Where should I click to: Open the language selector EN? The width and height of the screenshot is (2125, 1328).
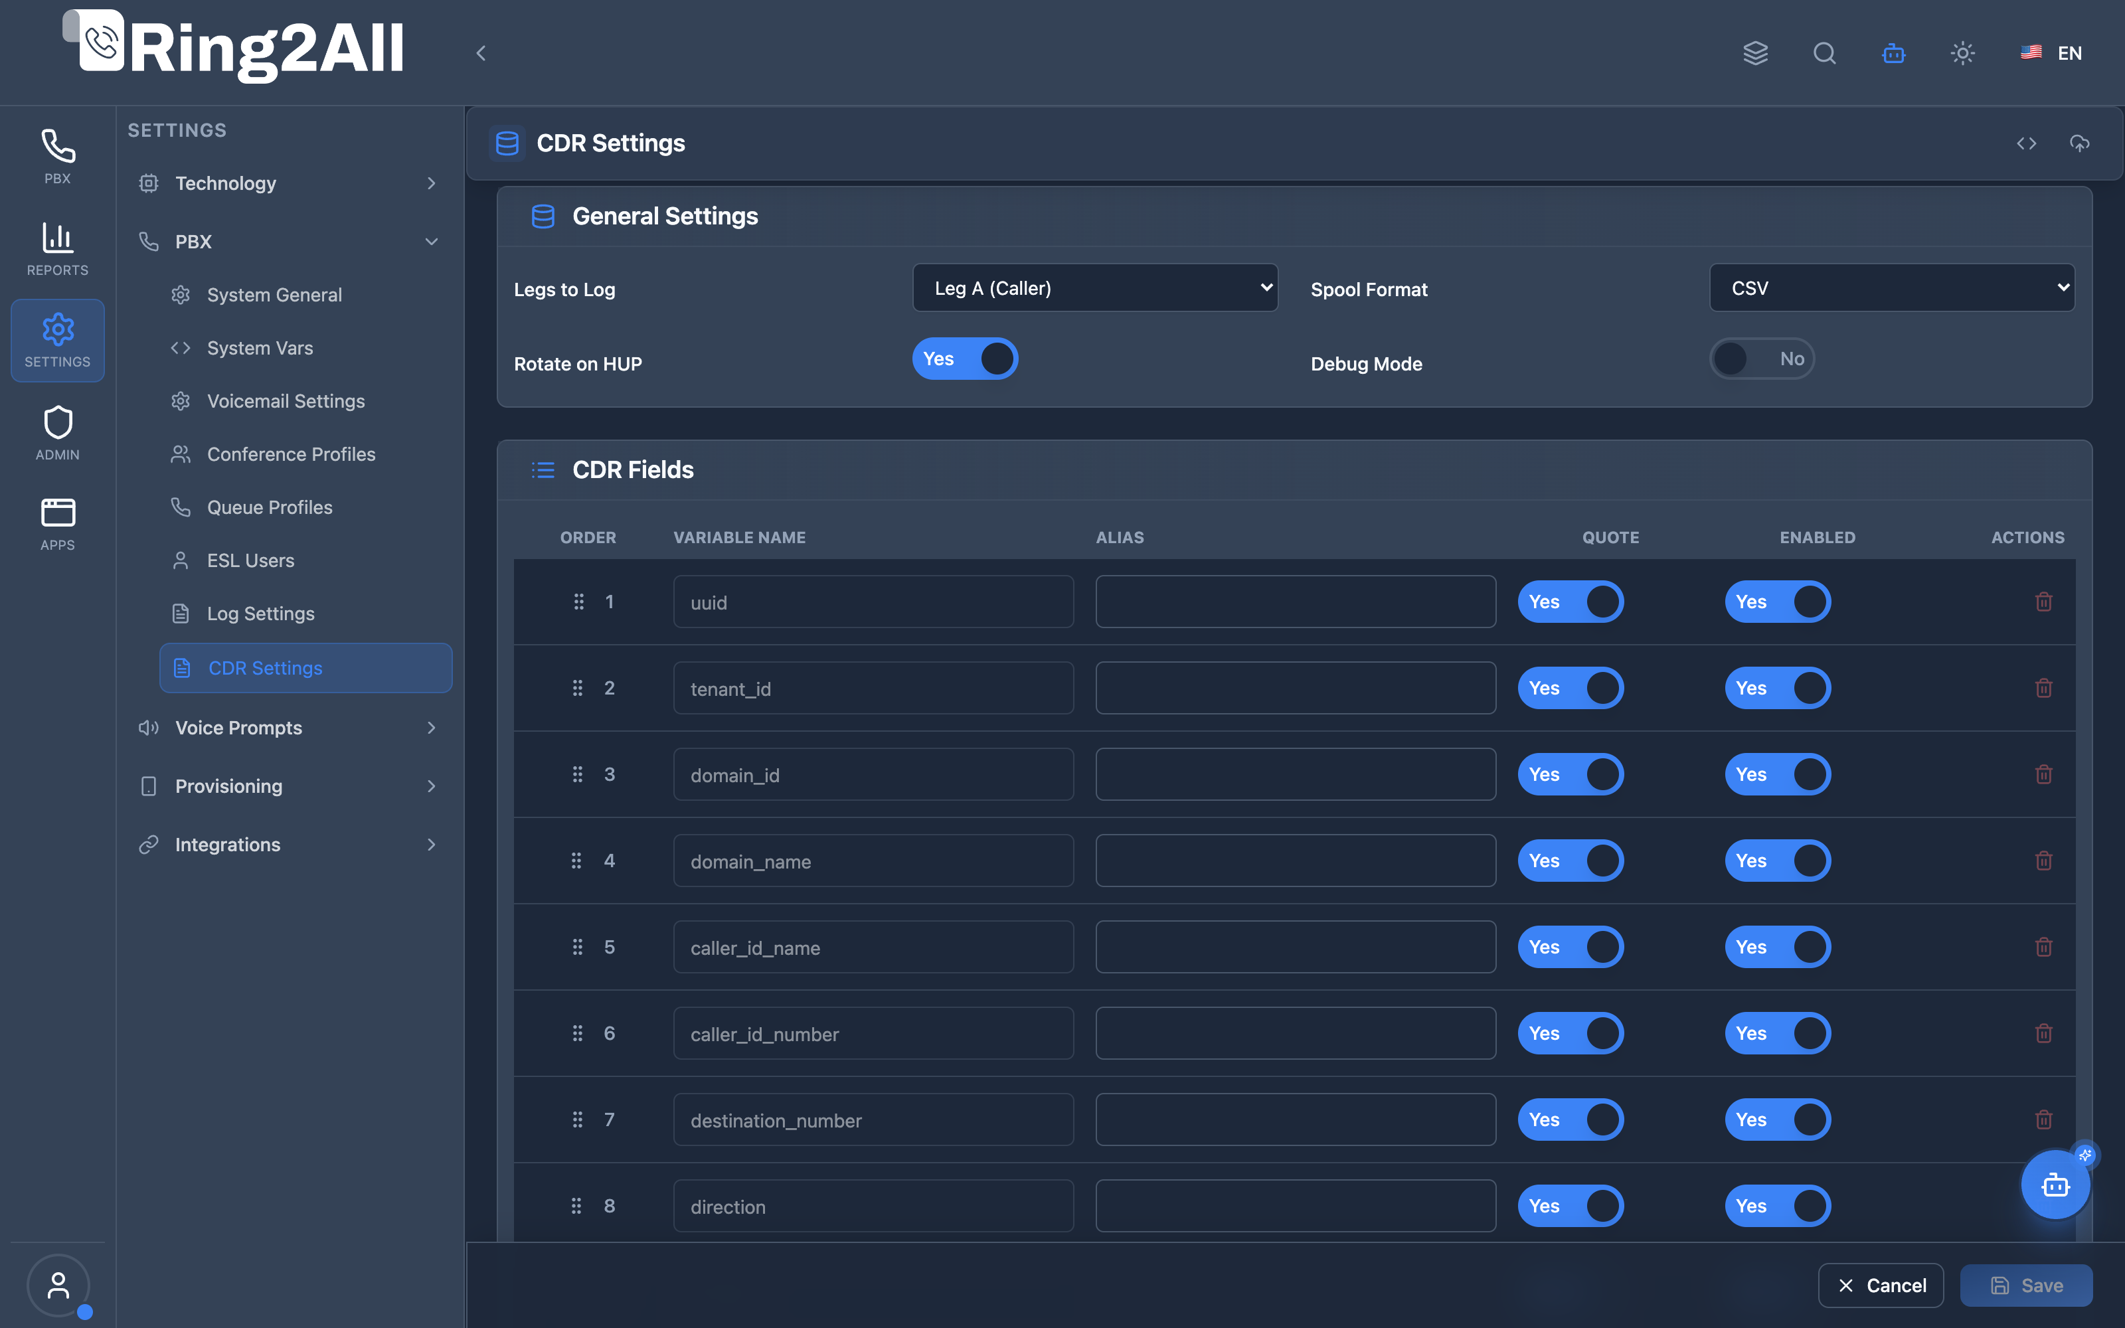(2051, 54)
